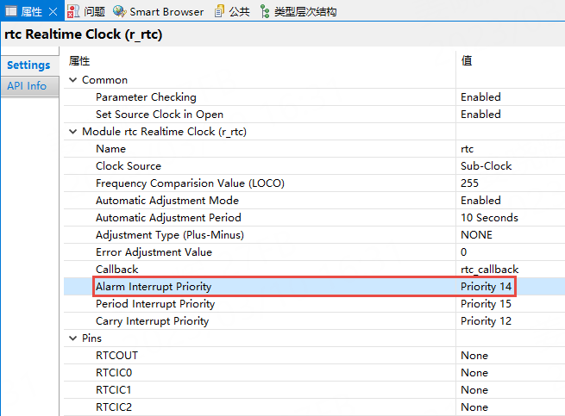Image resolution: width=565 pixels, height=416 pixels.
Task: Click the 属性 view table icon
Action: coord(11,11)
